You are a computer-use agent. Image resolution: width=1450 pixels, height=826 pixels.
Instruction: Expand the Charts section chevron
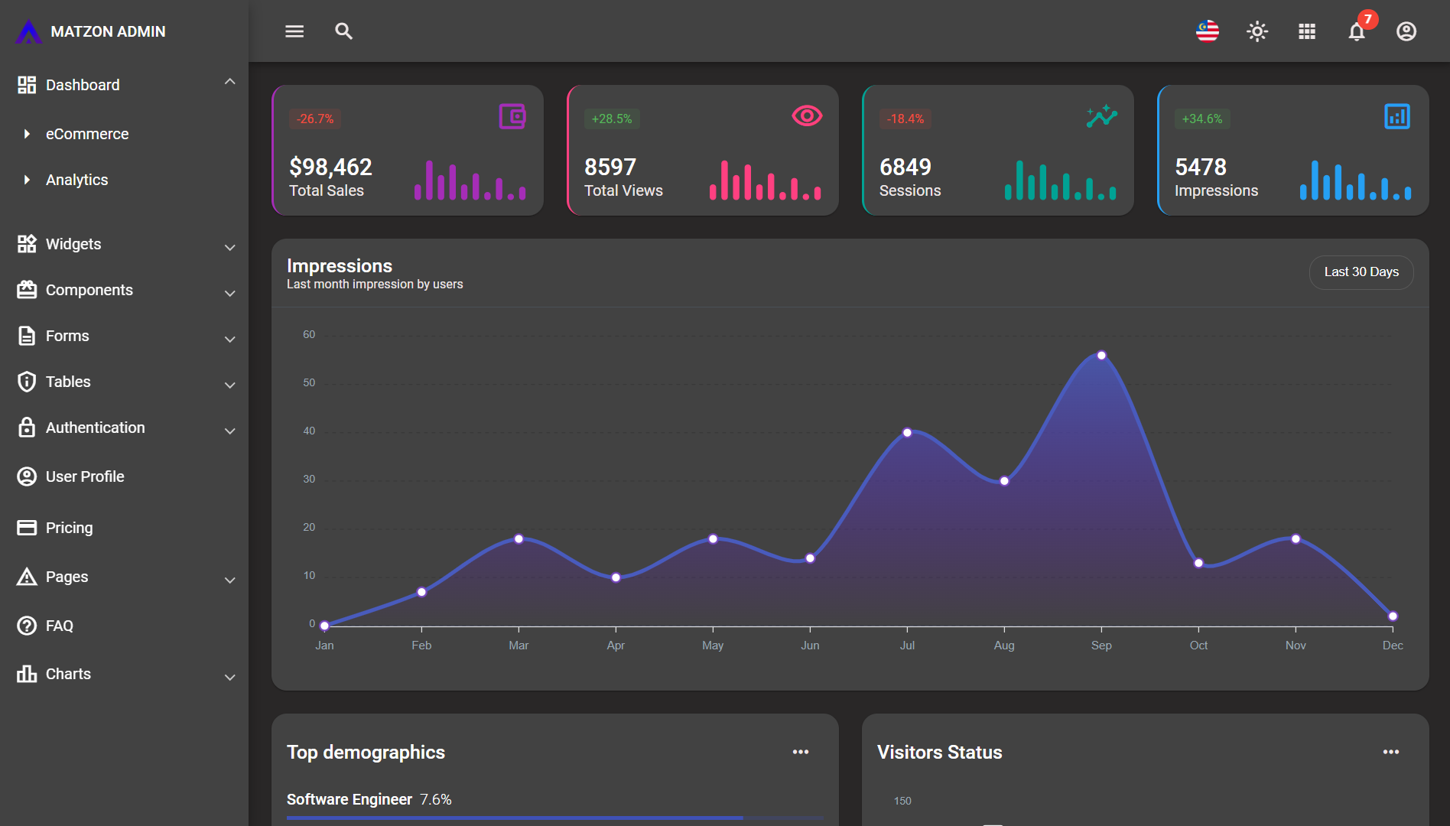[x=229, y=677]
